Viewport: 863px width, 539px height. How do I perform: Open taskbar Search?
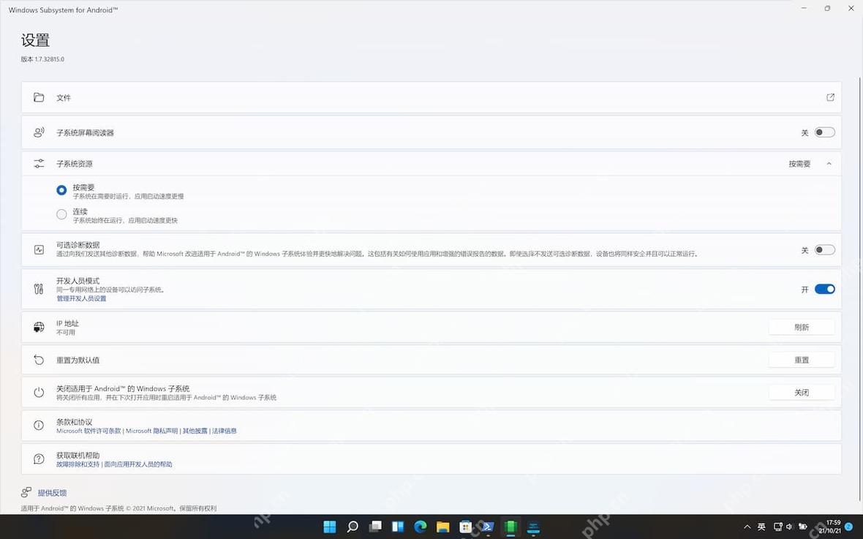point(353,527)
